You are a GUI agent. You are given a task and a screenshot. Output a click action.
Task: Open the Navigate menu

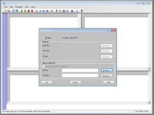click(19, 7)
